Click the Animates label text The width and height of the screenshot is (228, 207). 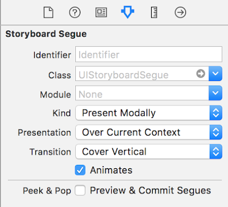point(111,170)
